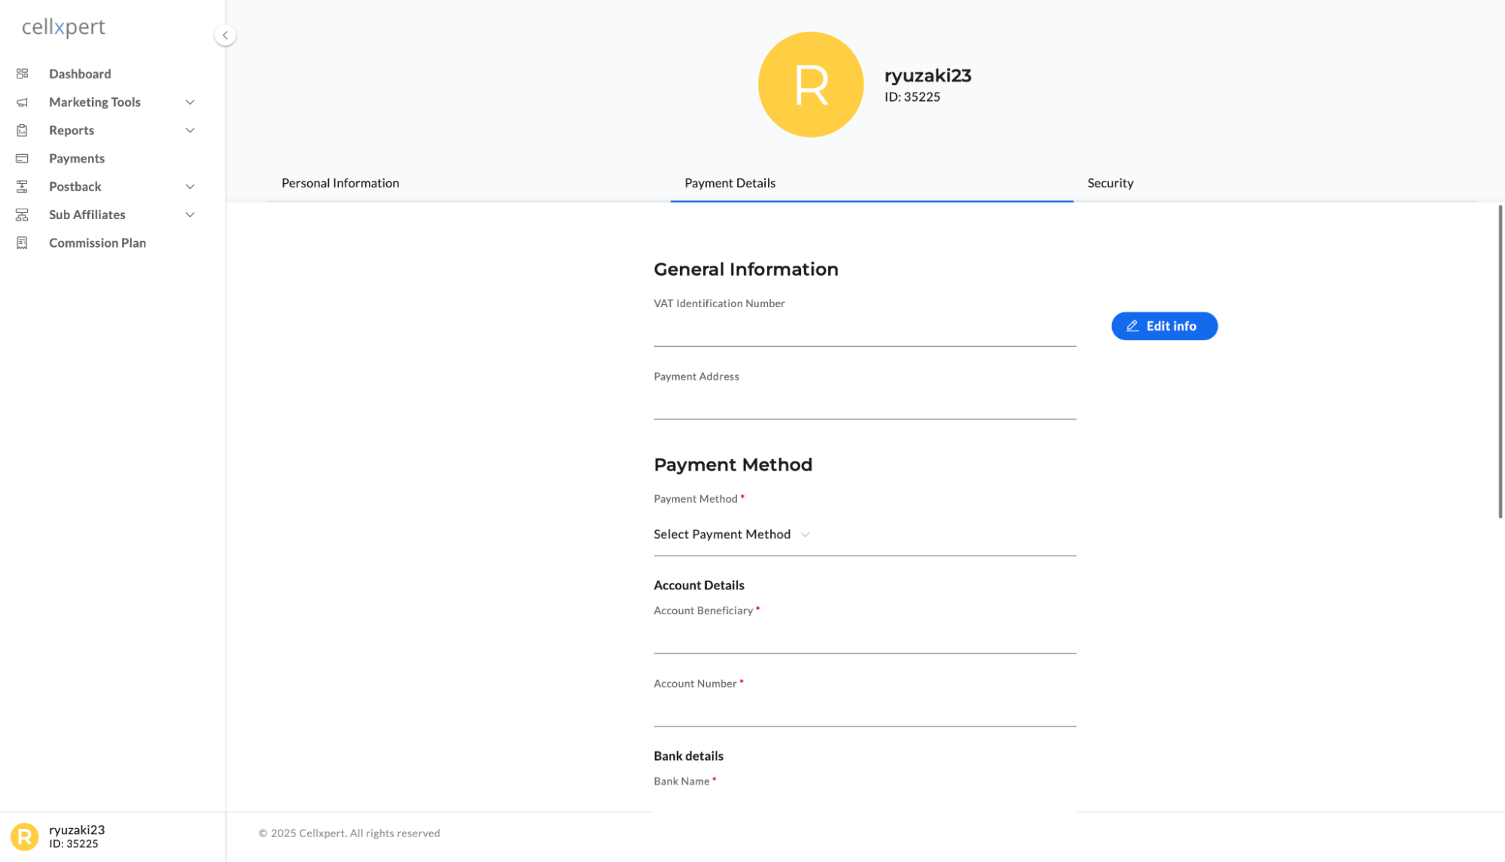The height and width of the screenshot is (862, 1505).
Task: Switch to the Security tab
Action: click(1110, 183)
